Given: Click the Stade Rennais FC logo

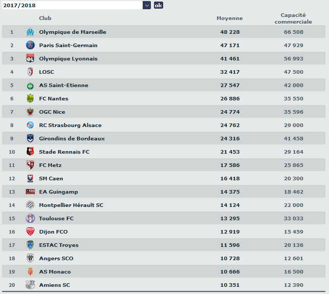Looking at the screenshot, I should point(30,152).
